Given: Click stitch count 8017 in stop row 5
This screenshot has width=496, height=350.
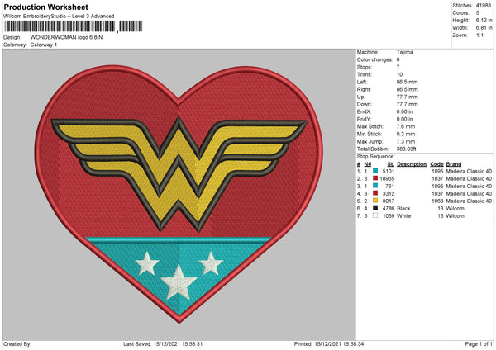Looking at the screenshot, I should coord(389,201).
